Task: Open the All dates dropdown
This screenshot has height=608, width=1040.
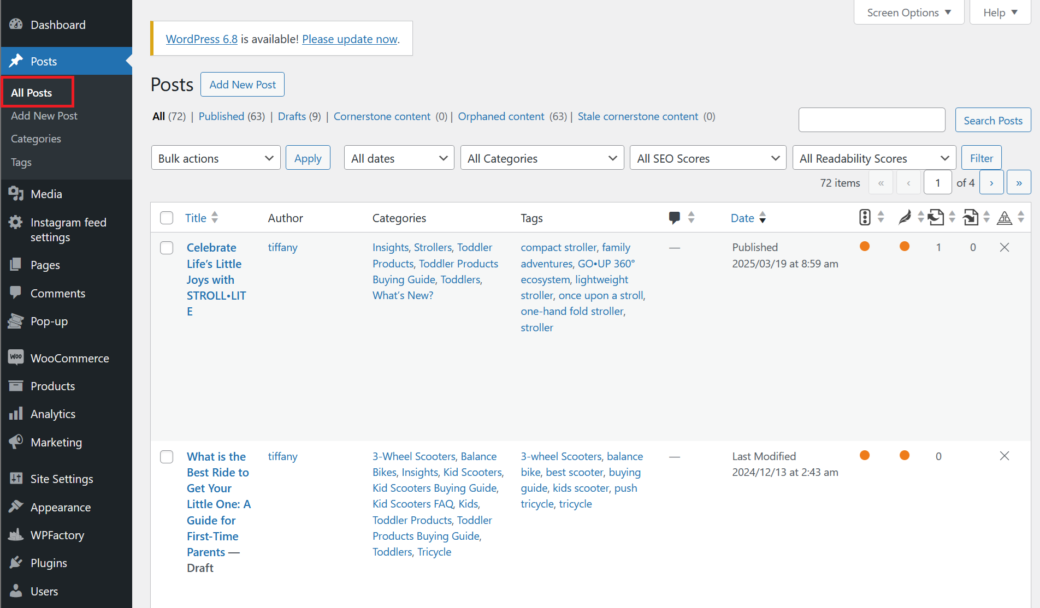Action: pos(399,158)
